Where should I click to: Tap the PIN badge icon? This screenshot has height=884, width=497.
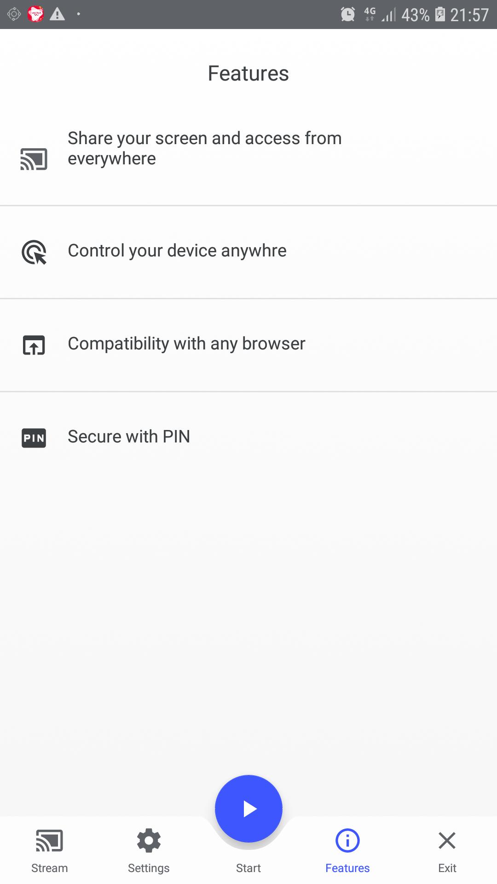pos(34,438)
